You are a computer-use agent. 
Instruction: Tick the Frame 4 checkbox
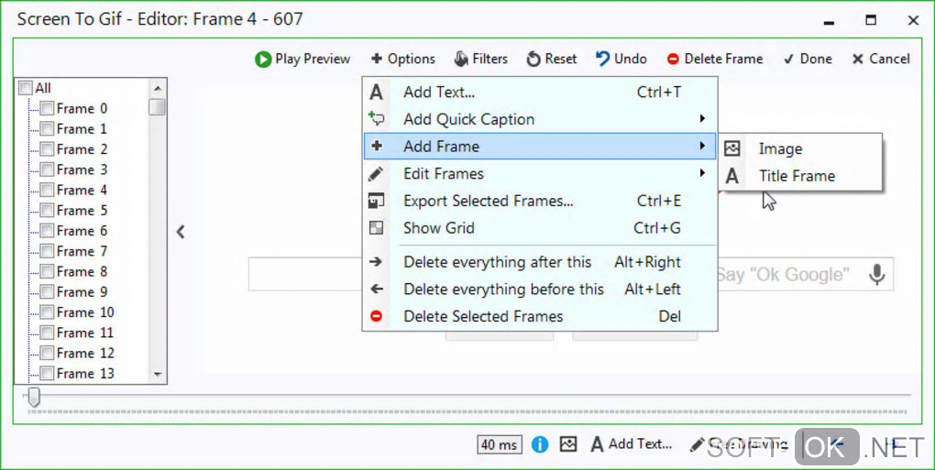point(47,191)
